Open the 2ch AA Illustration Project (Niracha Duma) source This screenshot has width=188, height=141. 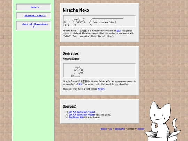coord(82,115)
